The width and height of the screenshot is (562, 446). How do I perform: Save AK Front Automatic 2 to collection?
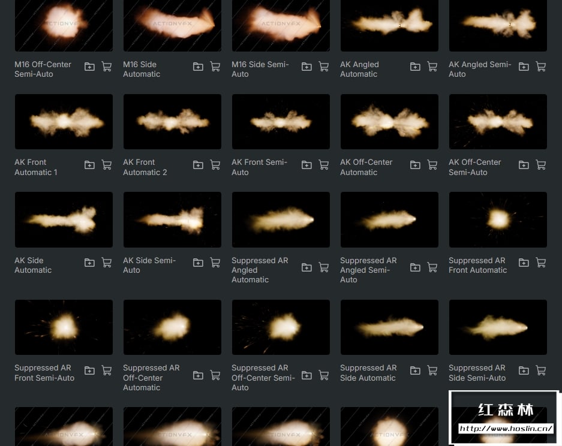(198, 165)
